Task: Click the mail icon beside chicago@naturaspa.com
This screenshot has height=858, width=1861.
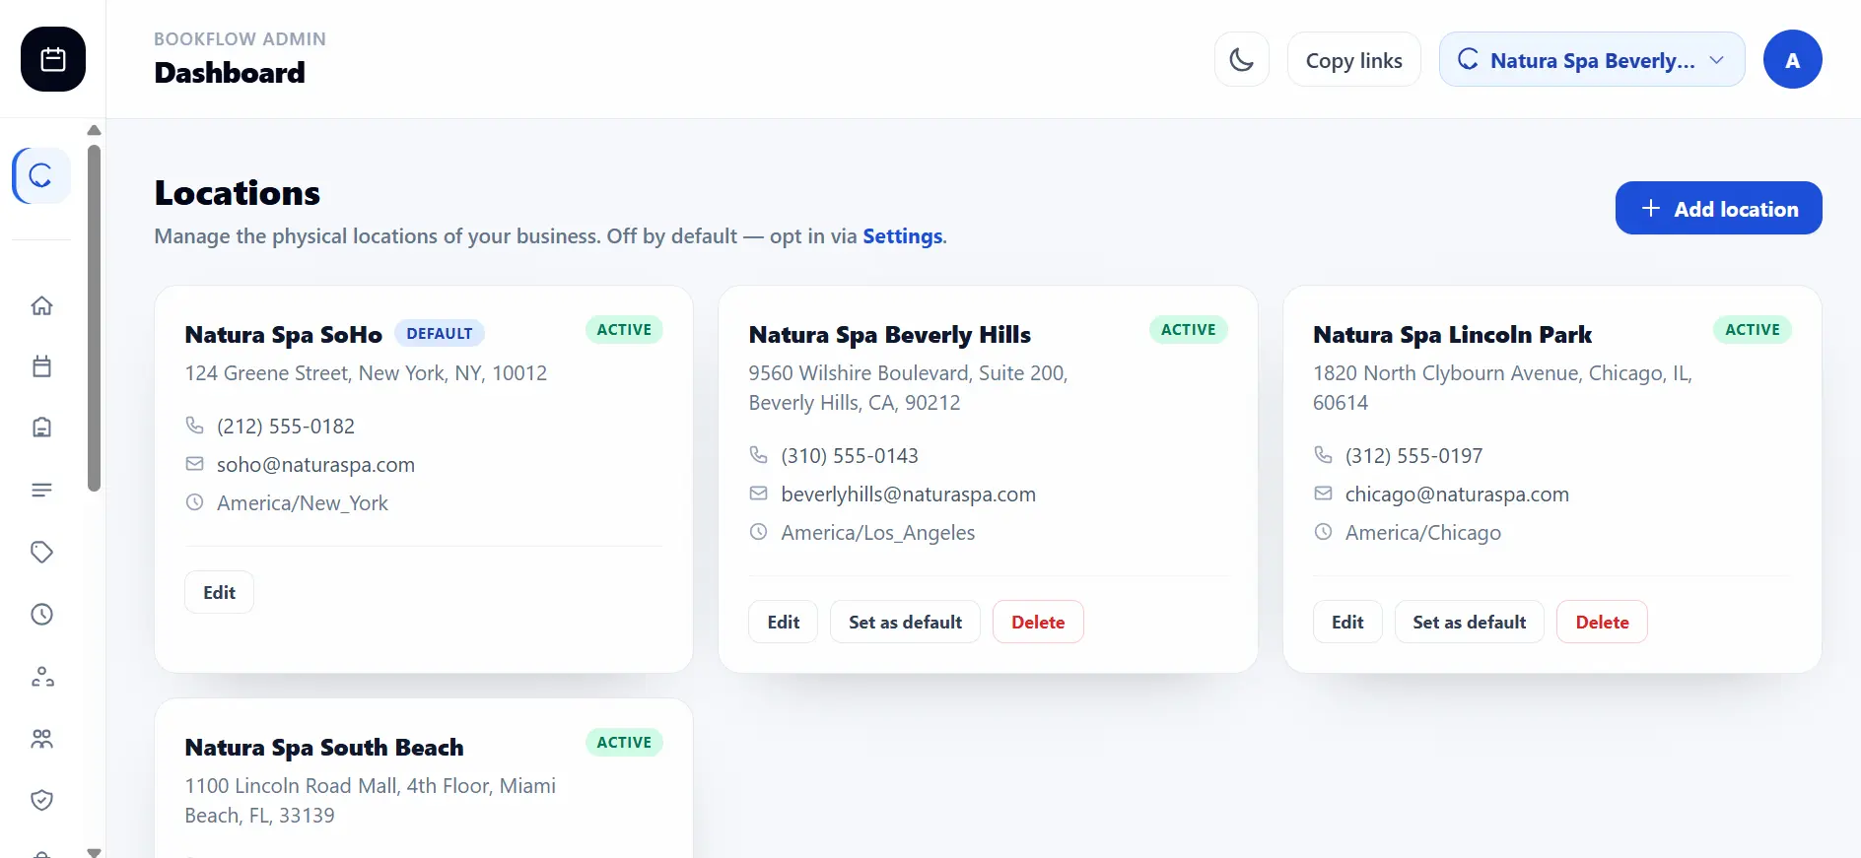Action: [1323, 494]
